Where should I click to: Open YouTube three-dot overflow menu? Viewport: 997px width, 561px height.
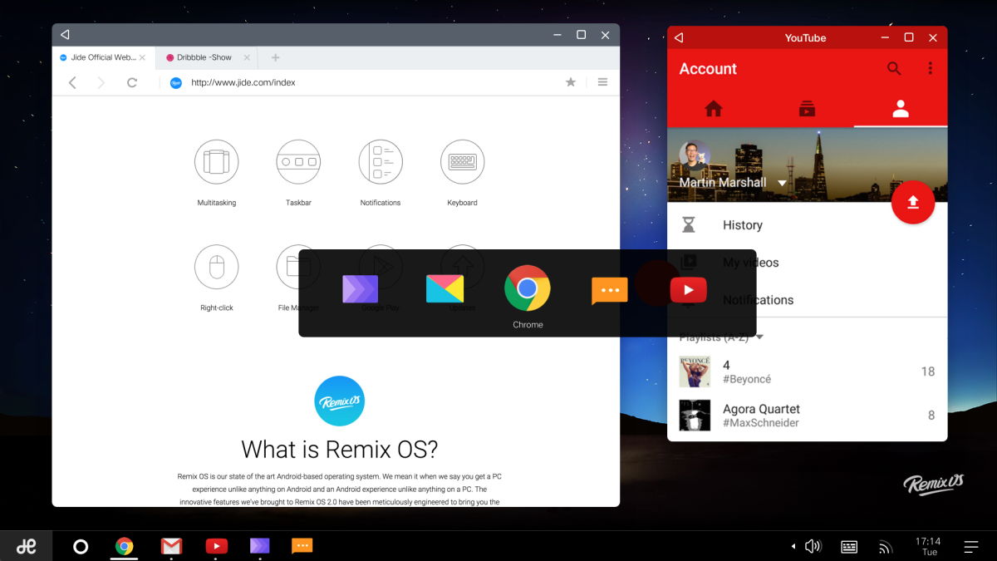pos(931,69)
